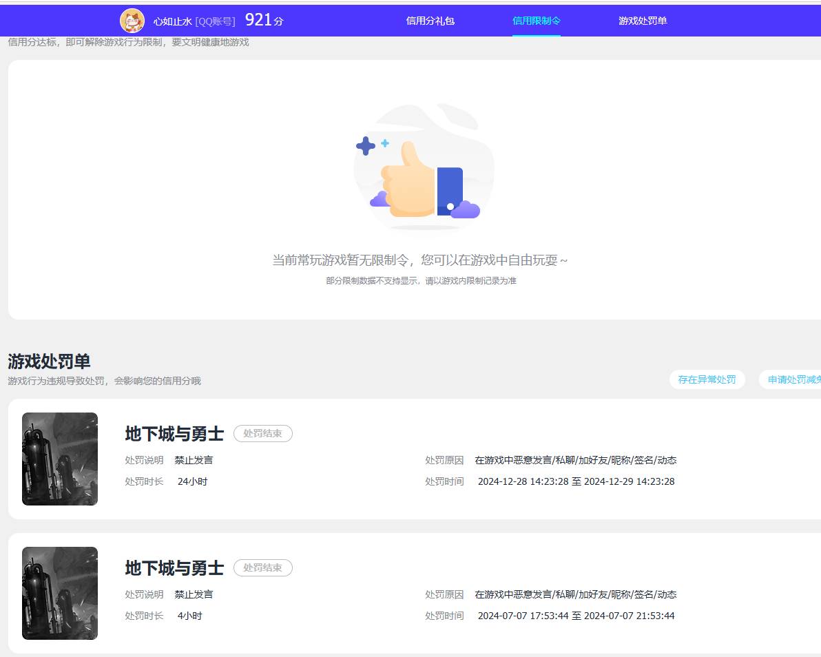Click the 存在异常处罚 button

click(x=707, y=379)
